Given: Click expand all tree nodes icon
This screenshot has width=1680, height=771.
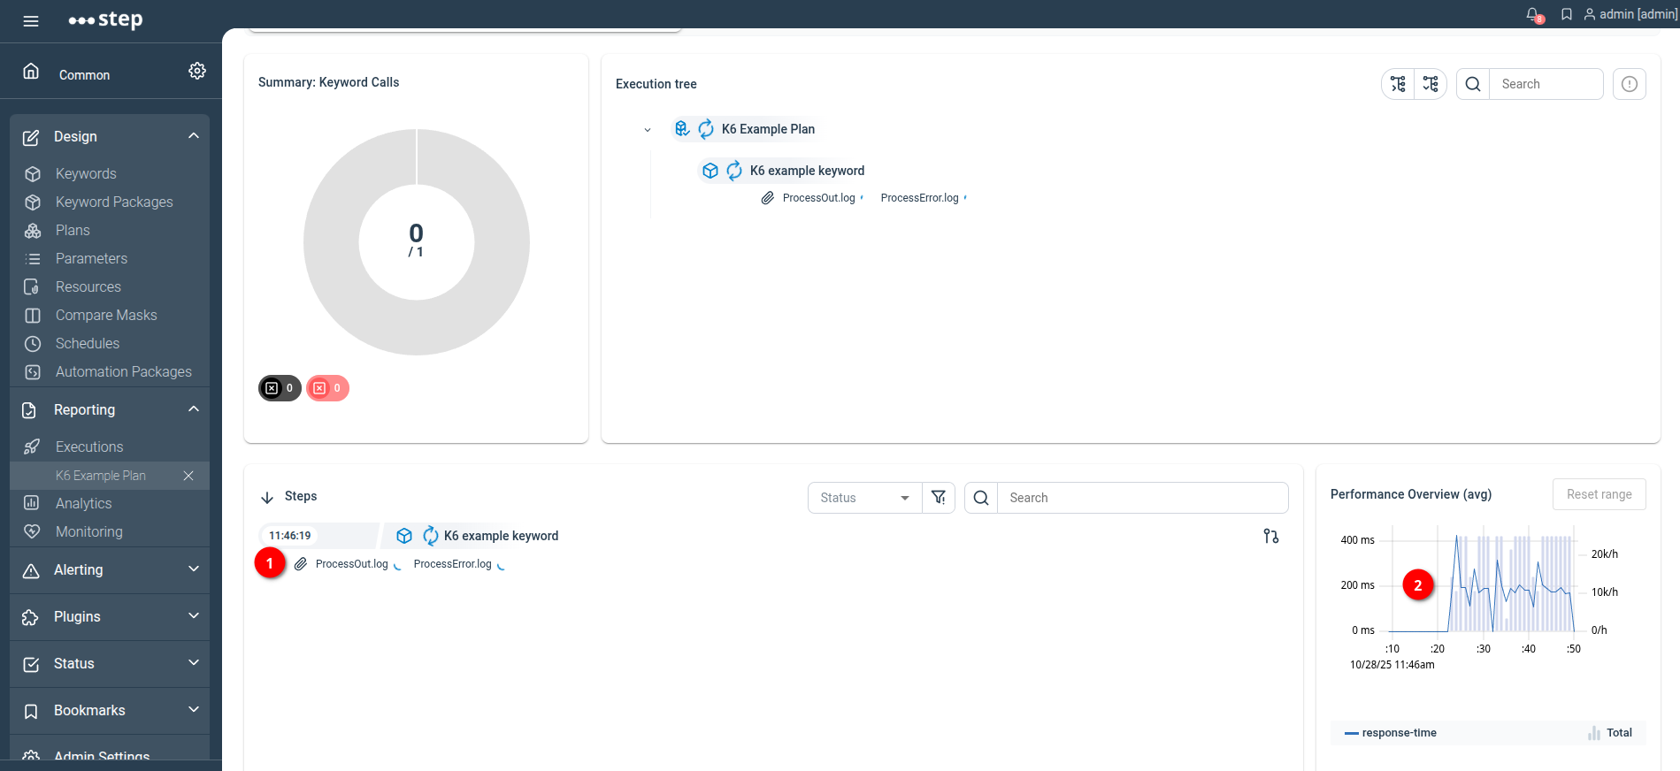Looking at the screenshot, I should [x=1398, y=84].
